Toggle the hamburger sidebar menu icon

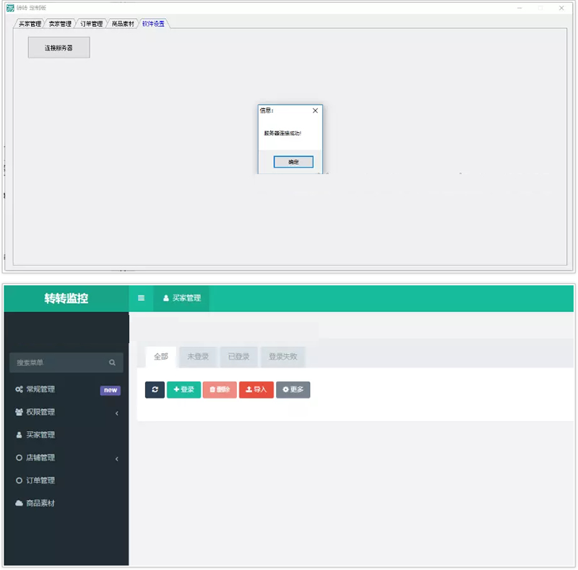141,298
